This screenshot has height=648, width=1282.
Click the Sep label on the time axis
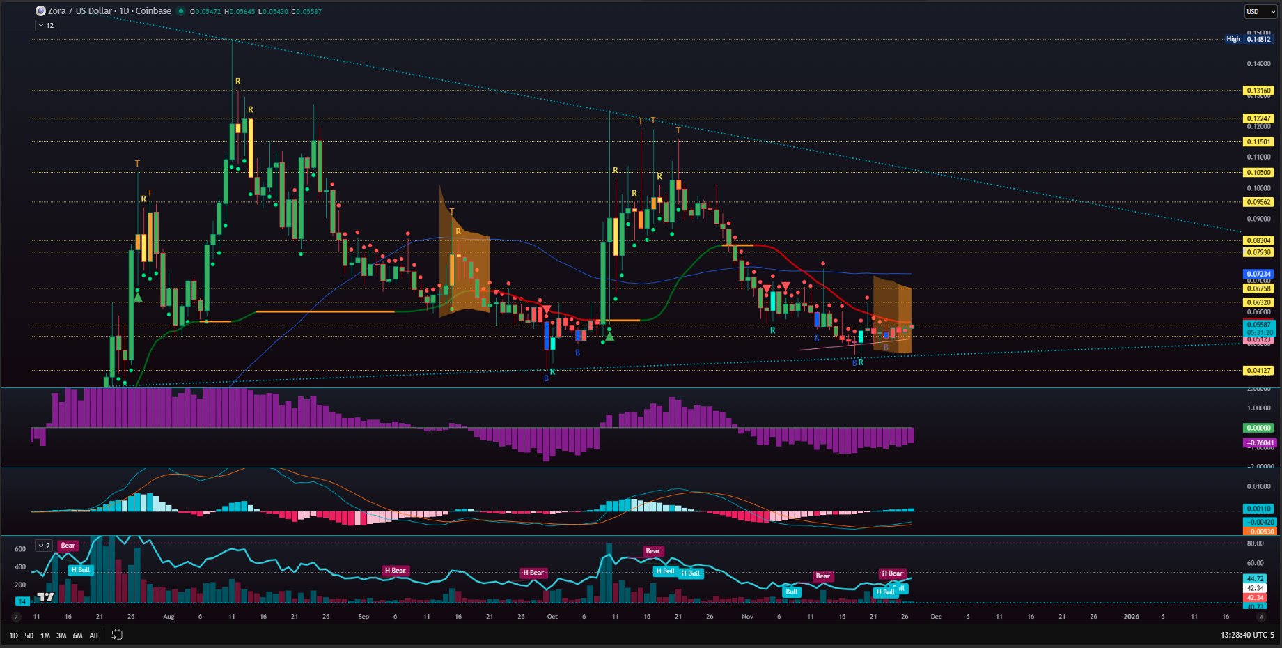[x=364, y=617]
